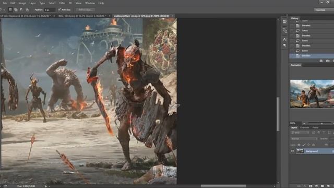Open the Select menu

pyautogui.click(x=52, y=3)
